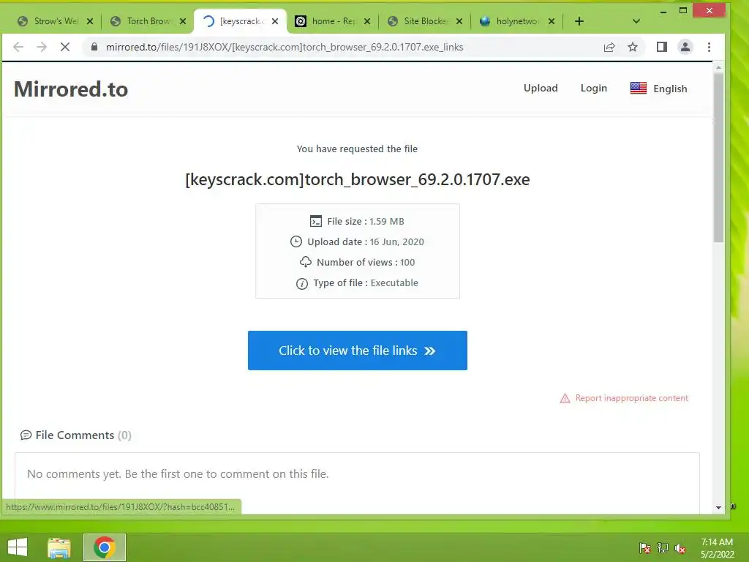749x562 pixels.
Task: Click the Type of file Executable text
Action: point(366,283)
